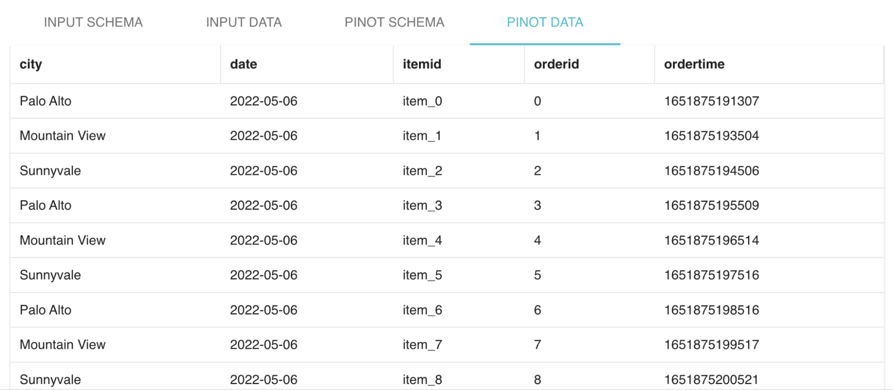Select the PINOT SCHEMA tab

(x=394, y=22)
